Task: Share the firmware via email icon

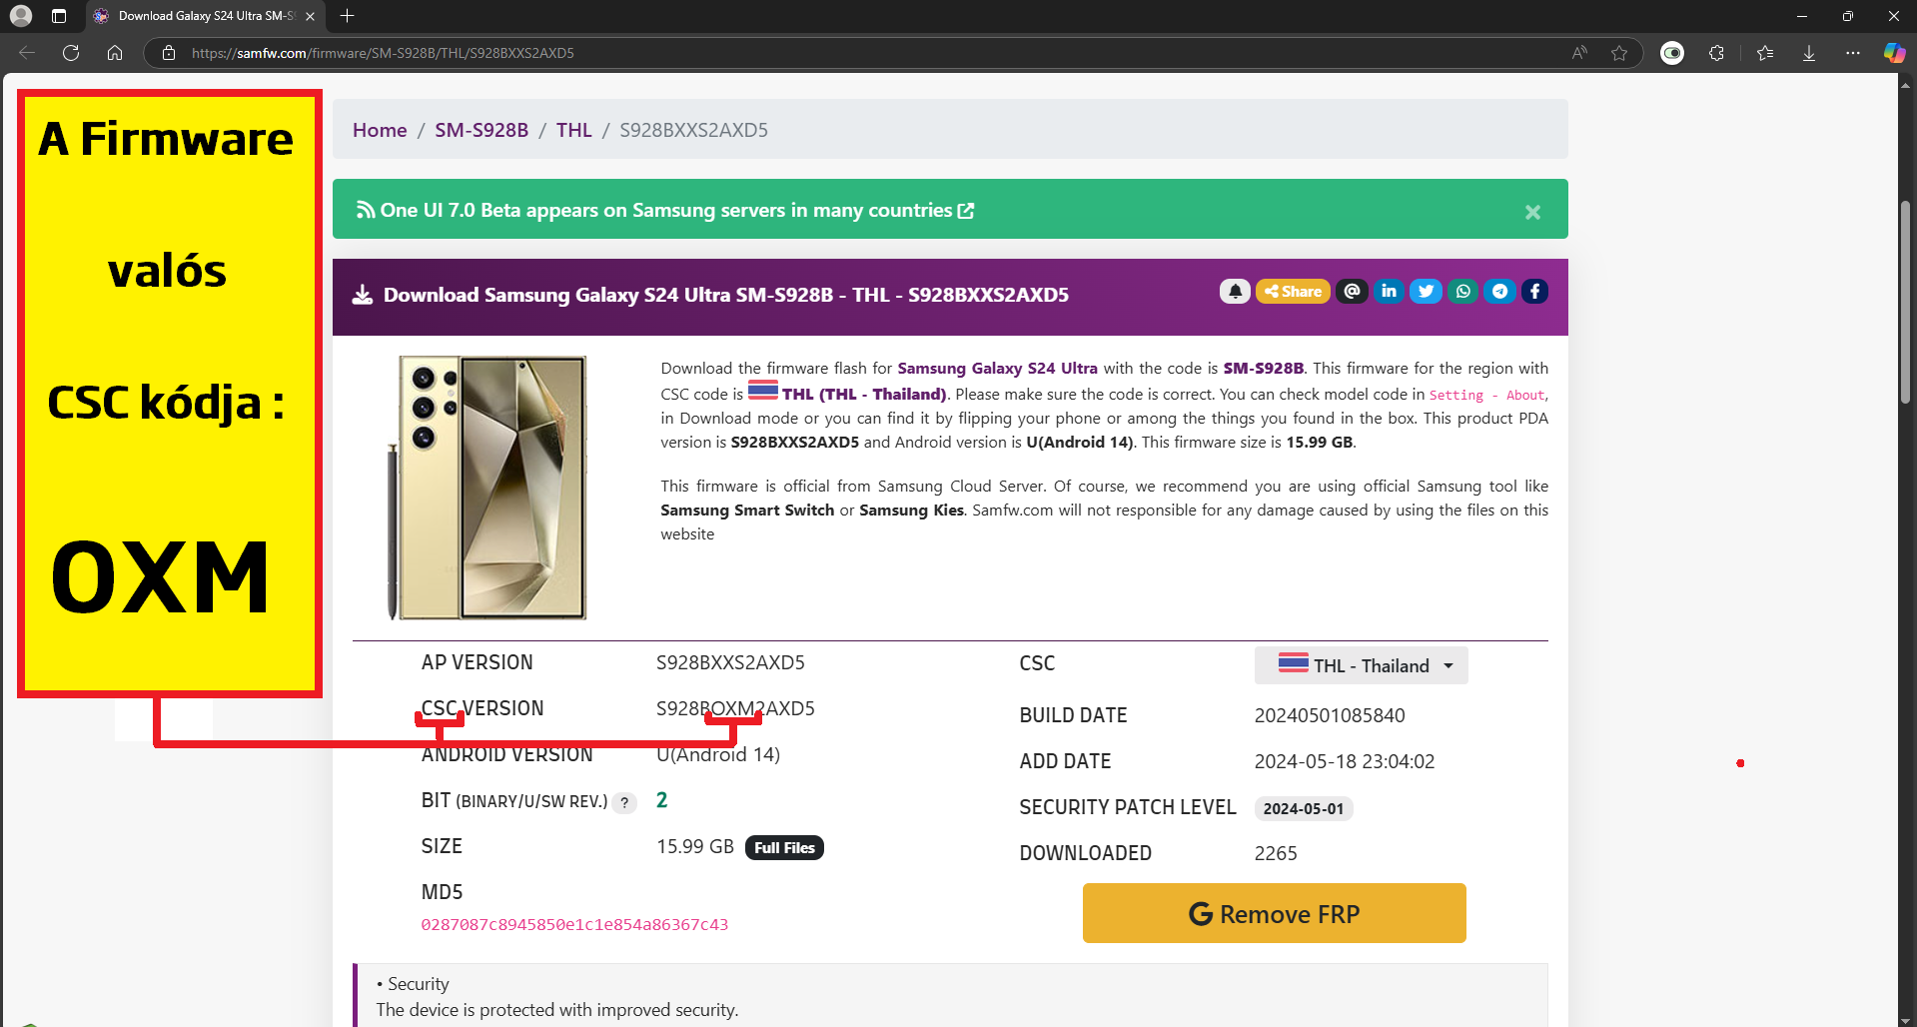Action: [1352, 291]
